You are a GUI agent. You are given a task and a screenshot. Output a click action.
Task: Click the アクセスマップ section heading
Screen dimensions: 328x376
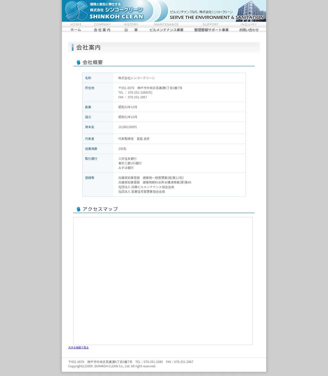coord(100,209)
